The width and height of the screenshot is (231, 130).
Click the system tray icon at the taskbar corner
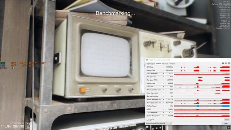[228, 127]
